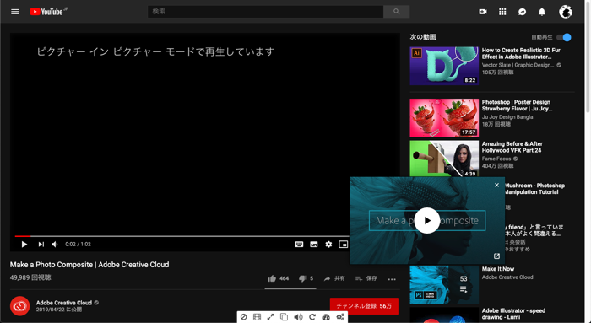Subscribe with the チャンネル登録 button
Viewport: 591px width, 323px height.
(364, 306)
